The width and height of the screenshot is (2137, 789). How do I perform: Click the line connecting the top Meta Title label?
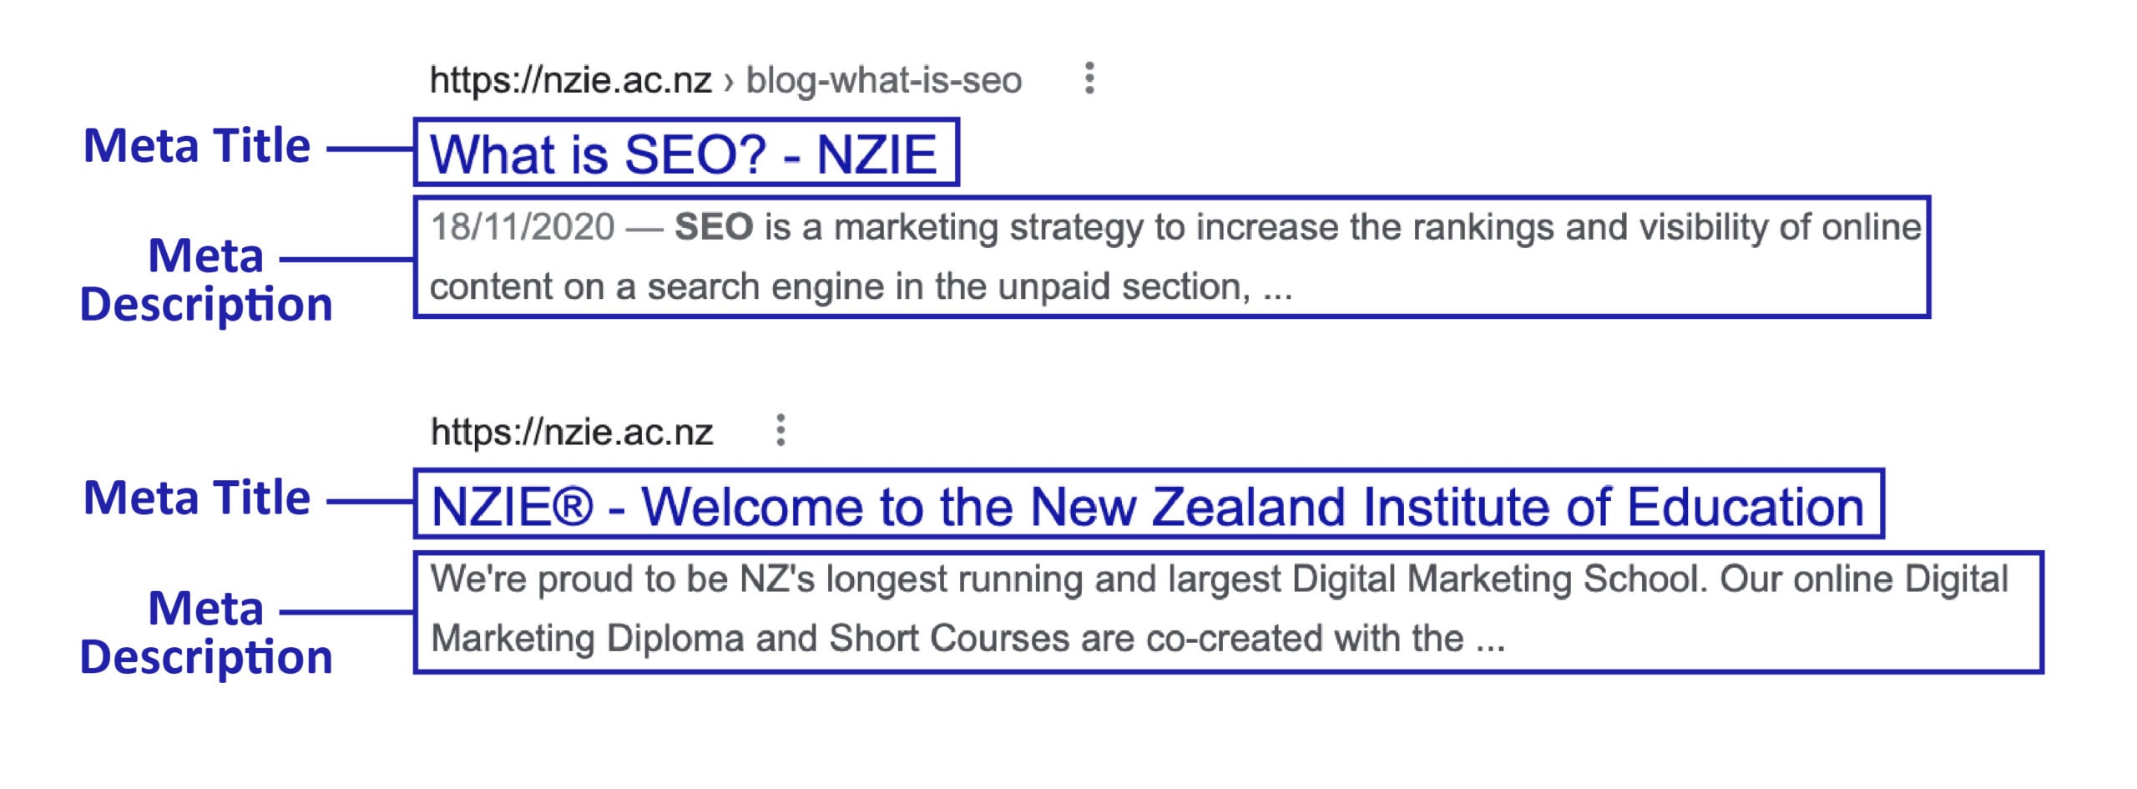(371, 150)
